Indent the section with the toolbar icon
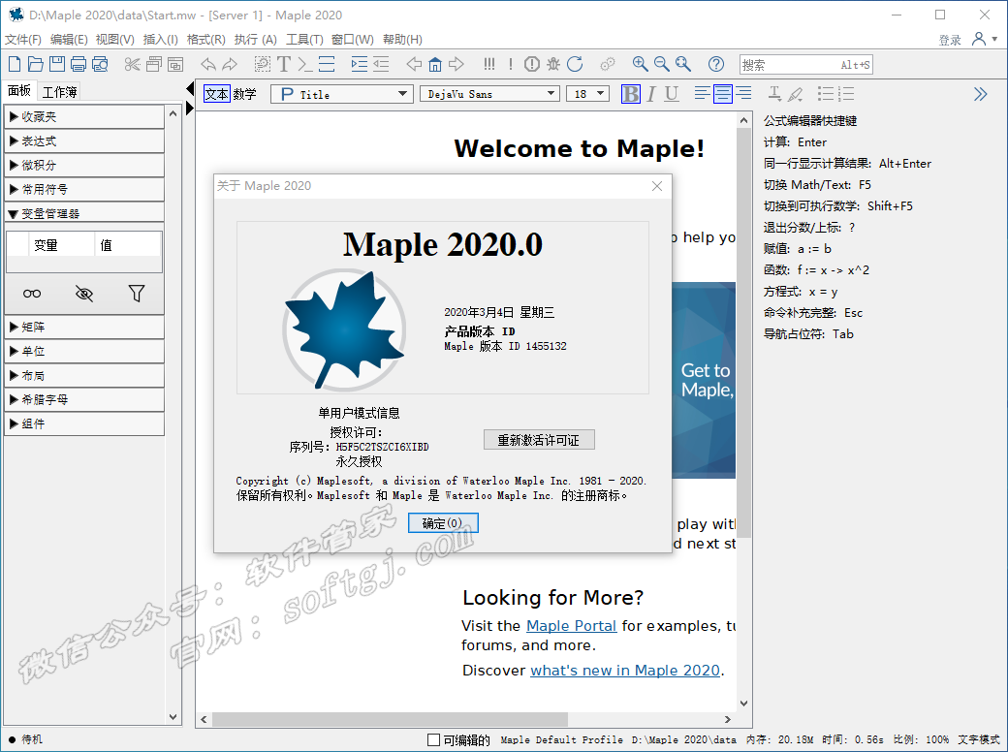 [x=360, y=64]
